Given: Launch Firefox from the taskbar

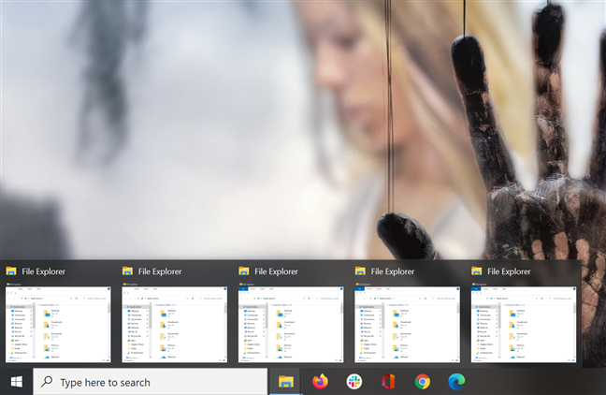Looking at the screenshot, I should click(320, 382).
